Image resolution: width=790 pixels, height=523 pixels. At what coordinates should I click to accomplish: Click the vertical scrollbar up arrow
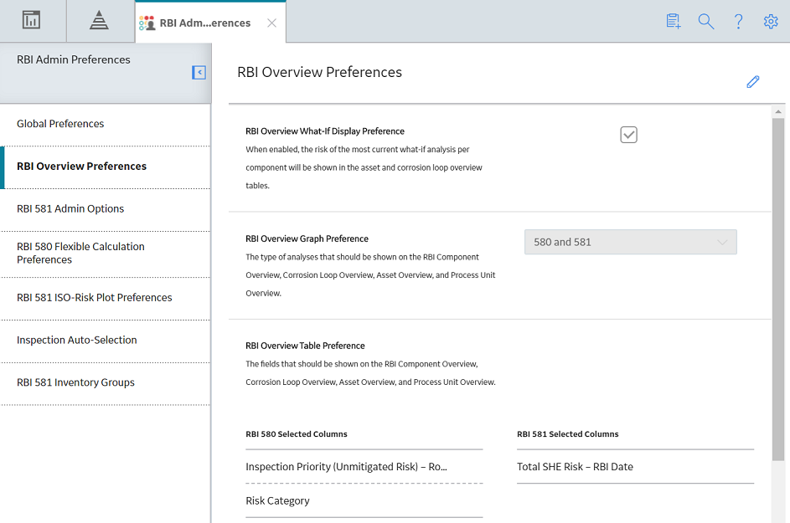point(778,112)
